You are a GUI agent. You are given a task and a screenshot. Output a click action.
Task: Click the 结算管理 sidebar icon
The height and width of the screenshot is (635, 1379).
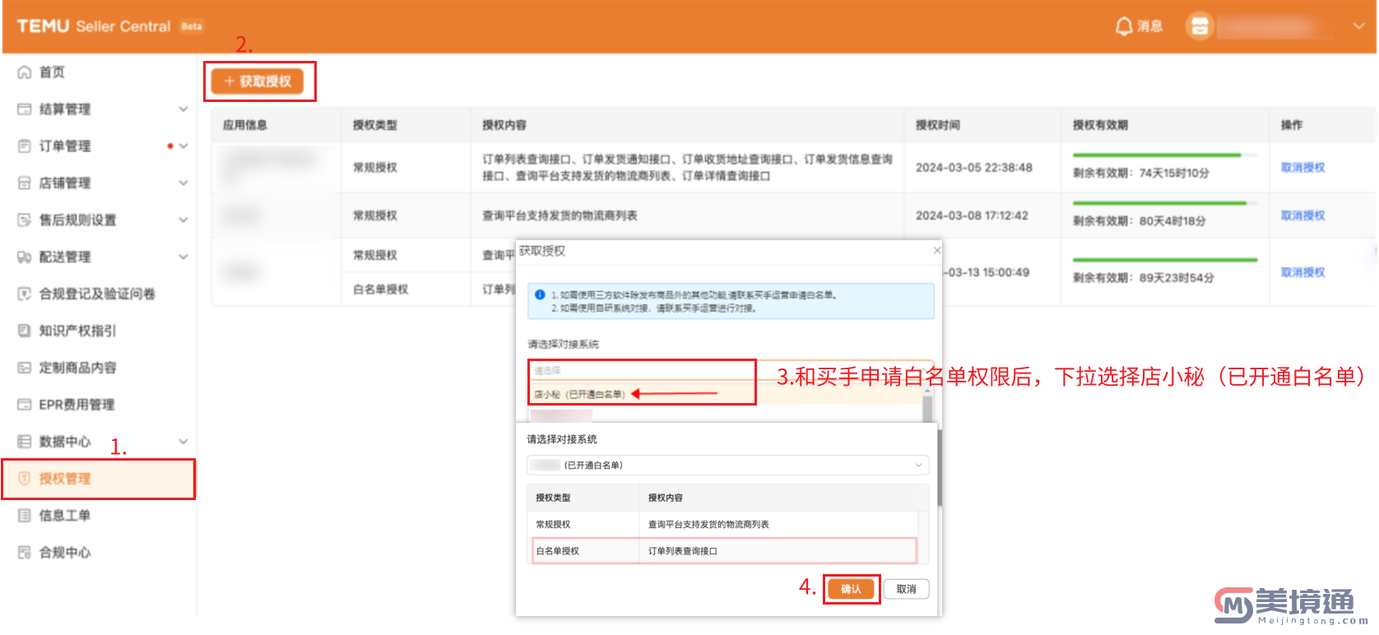coord(25,109)
